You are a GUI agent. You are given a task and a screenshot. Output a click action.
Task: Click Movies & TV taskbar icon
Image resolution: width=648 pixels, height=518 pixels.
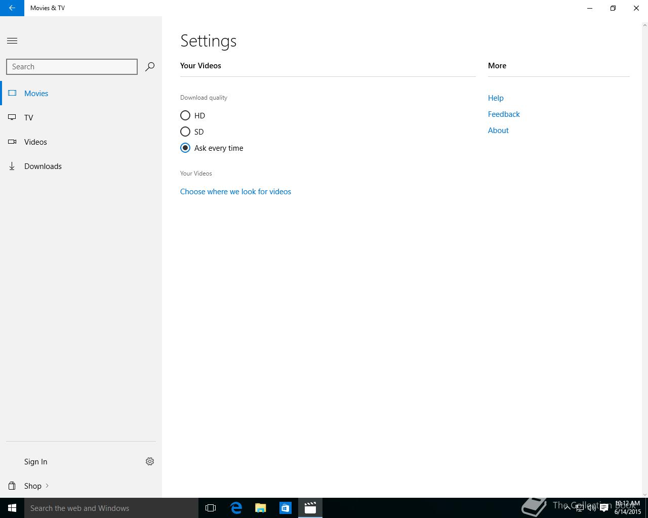point(310,508)
